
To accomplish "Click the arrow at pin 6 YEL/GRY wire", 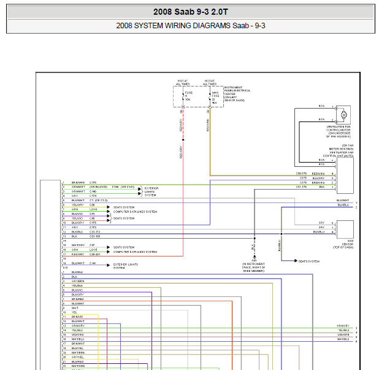I will pyautogui.click(x=108, y=207).
